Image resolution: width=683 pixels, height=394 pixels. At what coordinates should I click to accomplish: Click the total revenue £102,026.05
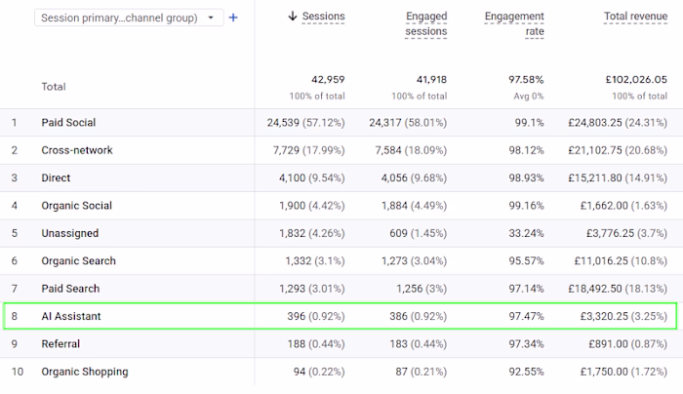[x=636, y=80]
